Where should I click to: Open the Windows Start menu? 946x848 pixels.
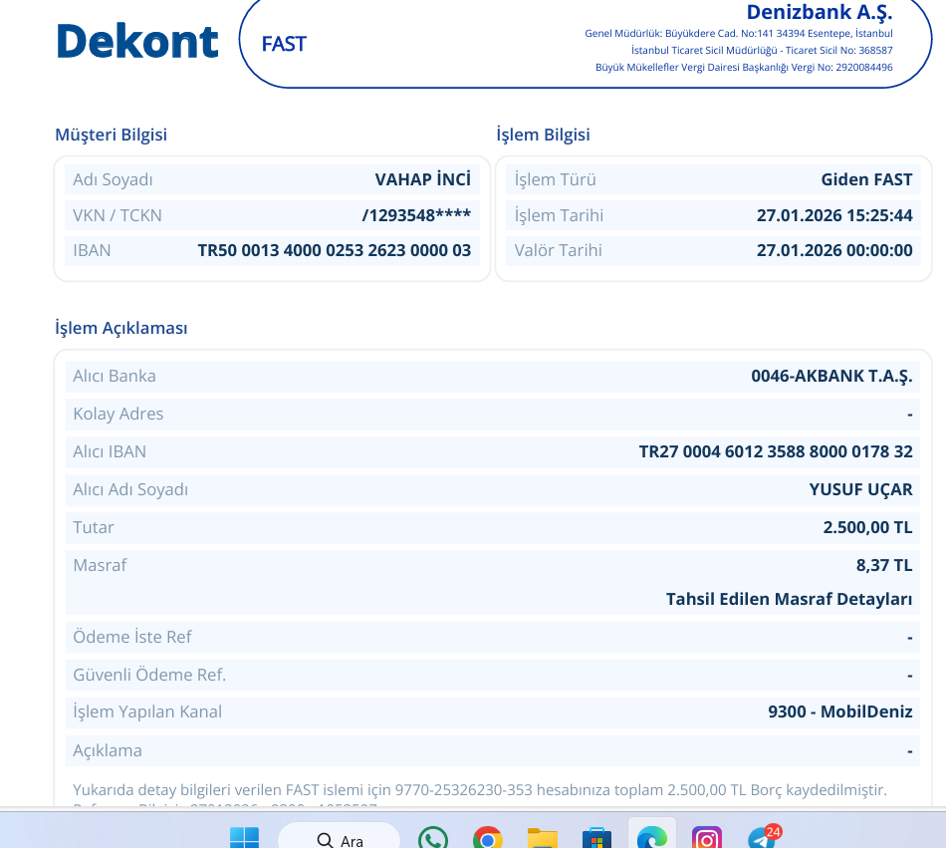tap(244, 838)
